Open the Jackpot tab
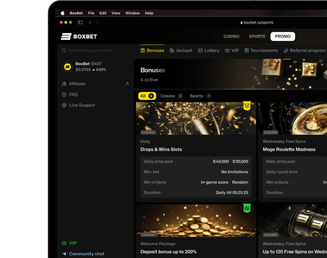 [x=181, y=51]
